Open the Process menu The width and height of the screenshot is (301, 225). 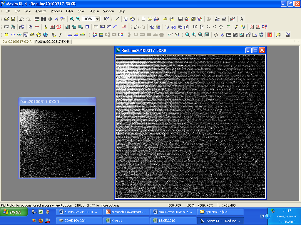56,11
